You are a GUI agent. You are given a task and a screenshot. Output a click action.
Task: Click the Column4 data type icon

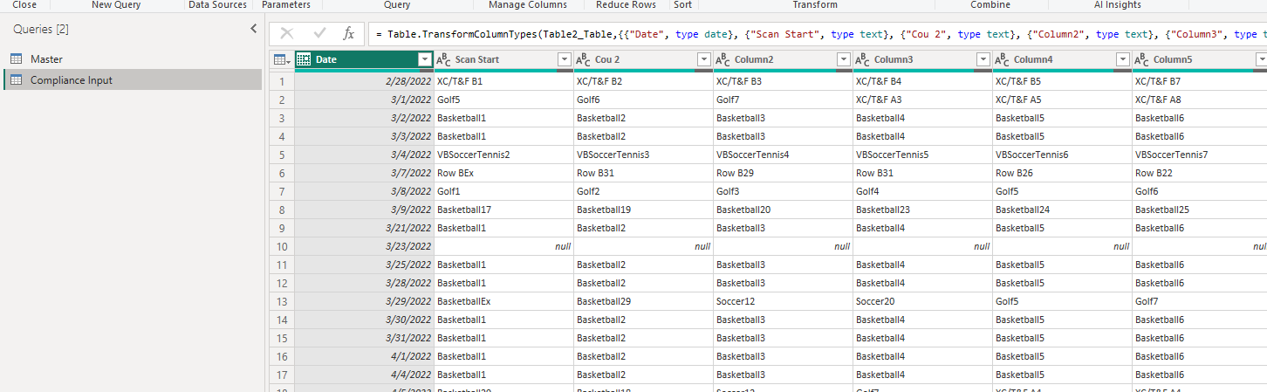(x=1002, y=59)
